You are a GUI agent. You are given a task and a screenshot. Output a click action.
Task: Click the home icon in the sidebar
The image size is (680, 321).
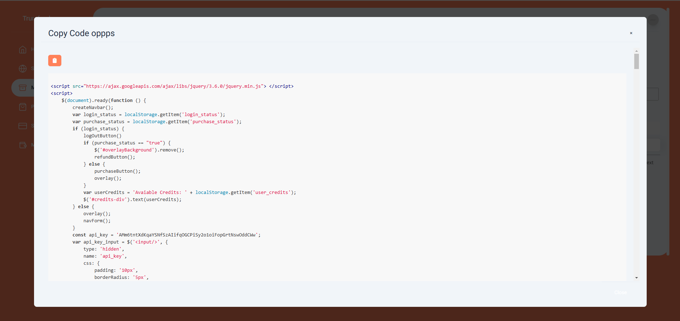[23, 50]
